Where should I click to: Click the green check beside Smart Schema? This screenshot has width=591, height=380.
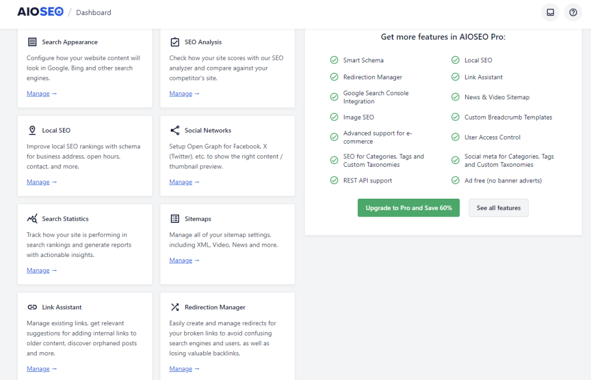coord(334,59)
